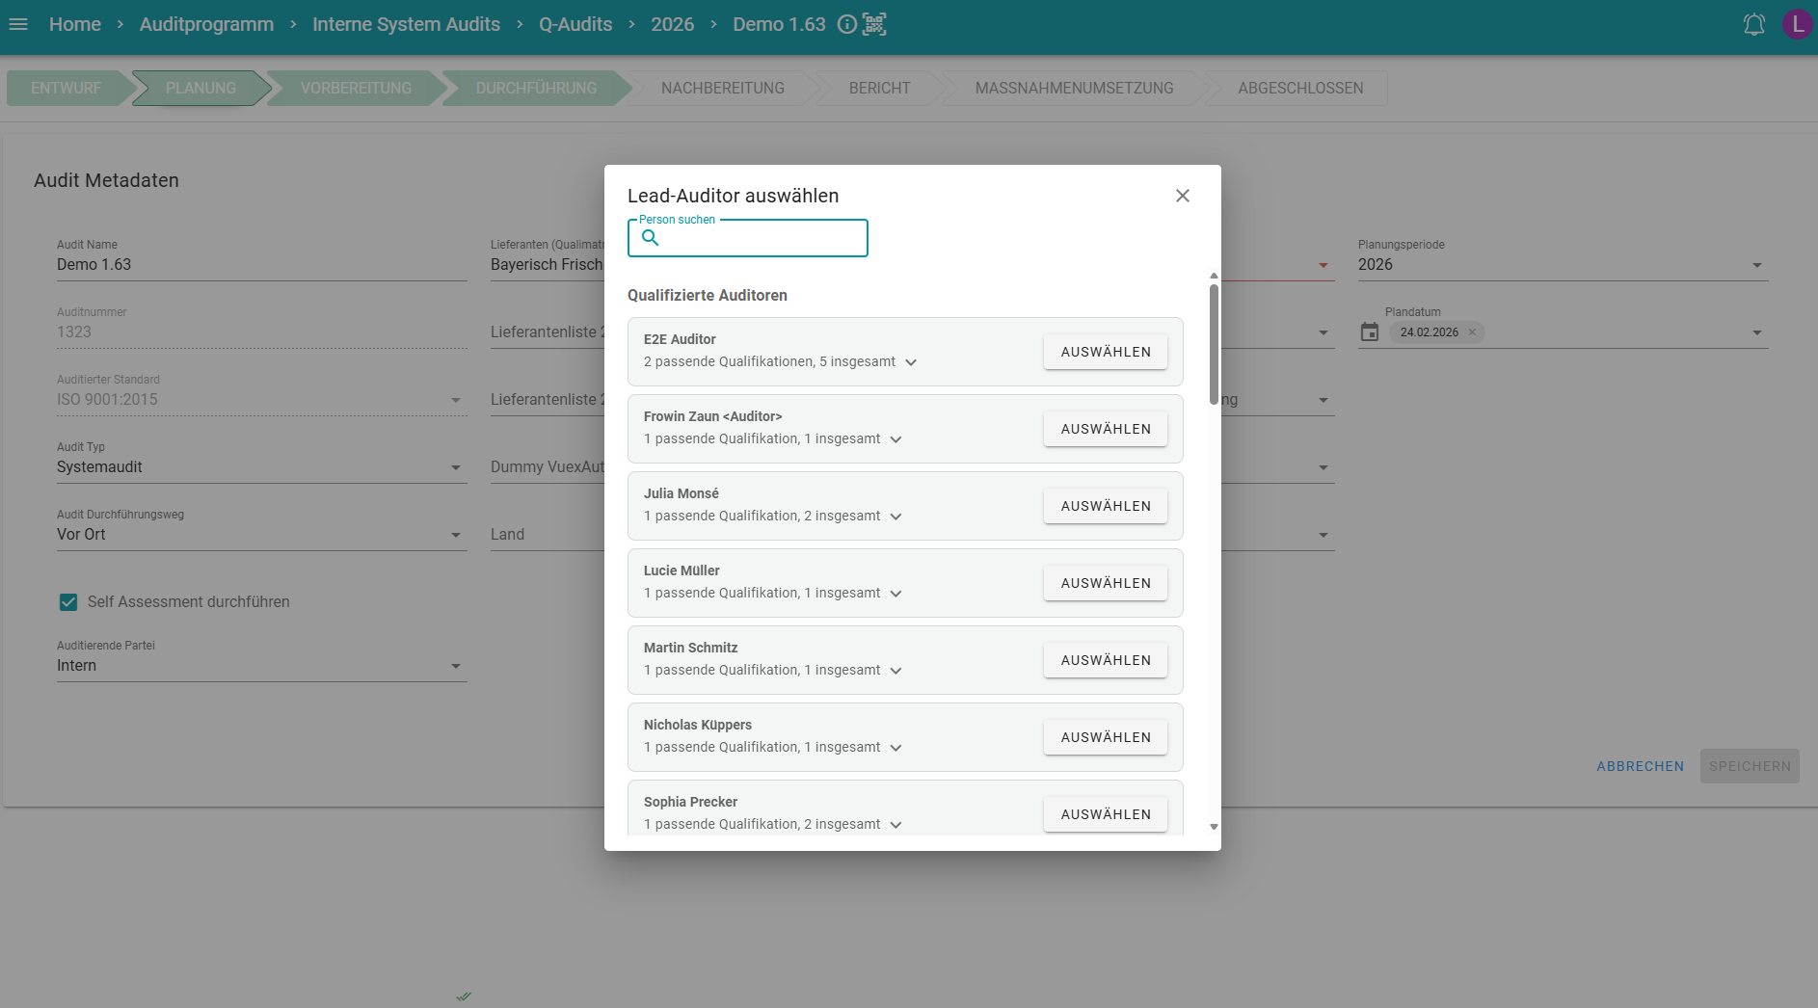Remove the 24.02.2026 date chip
1818x1008 pixels.
tap(1472, 332)
